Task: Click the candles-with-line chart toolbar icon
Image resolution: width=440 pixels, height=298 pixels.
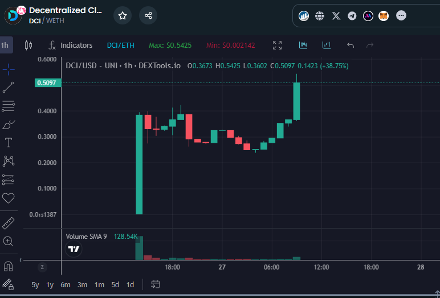Action: 303,45
